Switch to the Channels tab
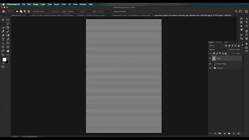 pyautogui.click(x=219, y=42)
